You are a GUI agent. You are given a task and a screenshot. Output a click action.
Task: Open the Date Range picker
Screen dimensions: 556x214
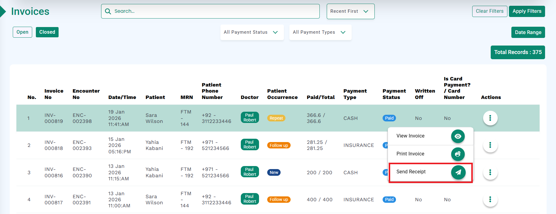pyautogui.click(x=528, y=32)
